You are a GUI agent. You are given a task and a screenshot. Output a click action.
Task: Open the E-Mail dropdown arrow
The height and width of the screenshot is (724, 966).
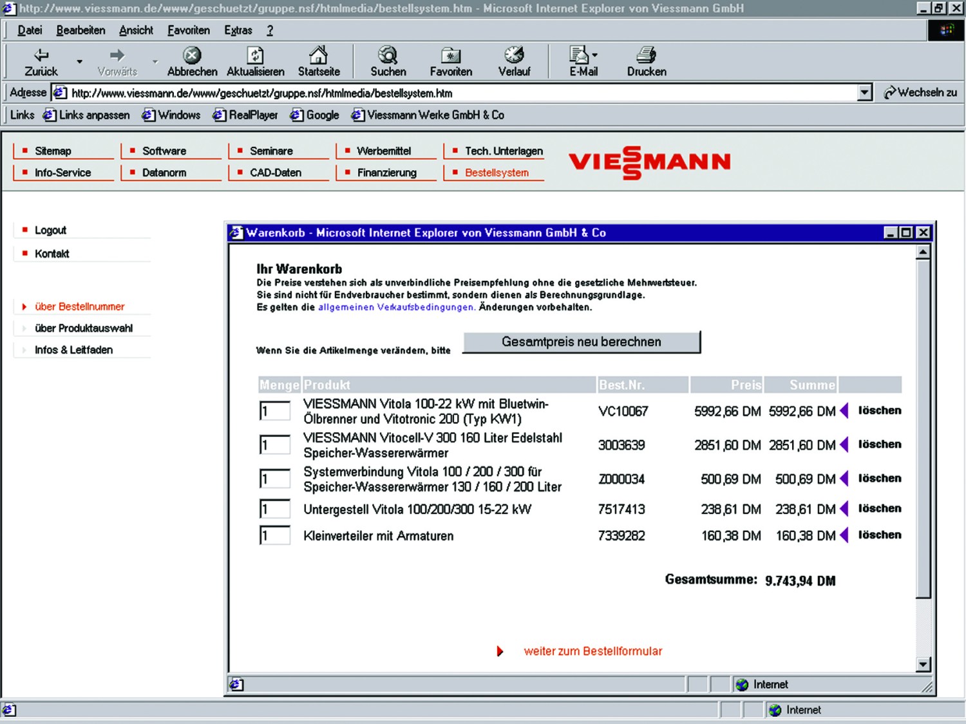click(x=594, y=55)
